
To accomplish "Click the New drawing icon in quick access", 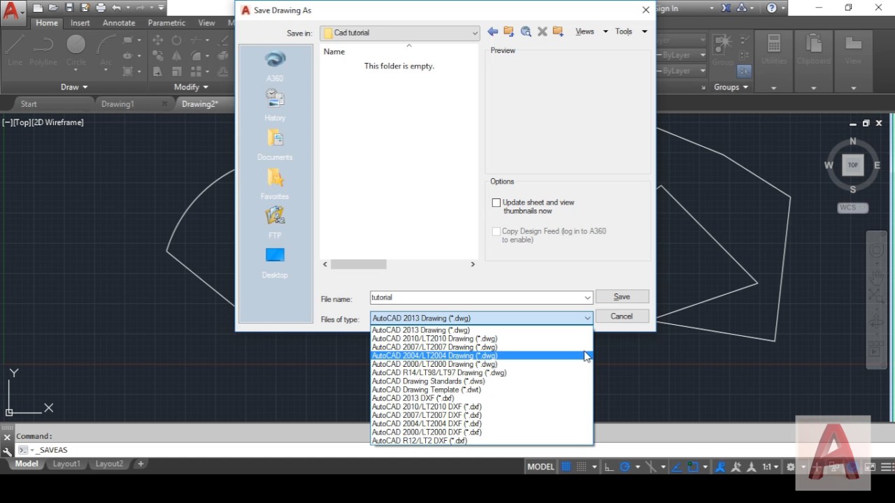I will (38, 8).
